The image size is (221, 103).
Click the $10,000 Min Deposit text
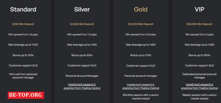tap(141, 24)
